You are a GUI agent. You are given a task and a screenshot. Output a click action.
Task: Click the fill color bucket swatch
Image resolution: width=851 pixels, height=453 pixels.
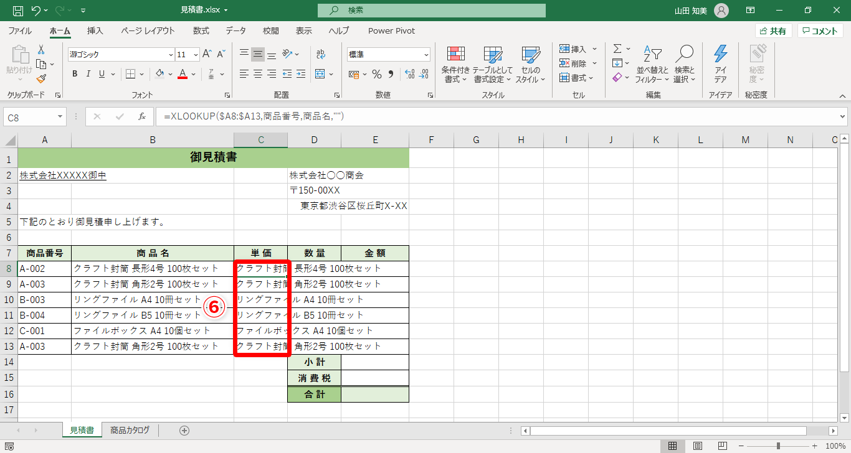160,74
